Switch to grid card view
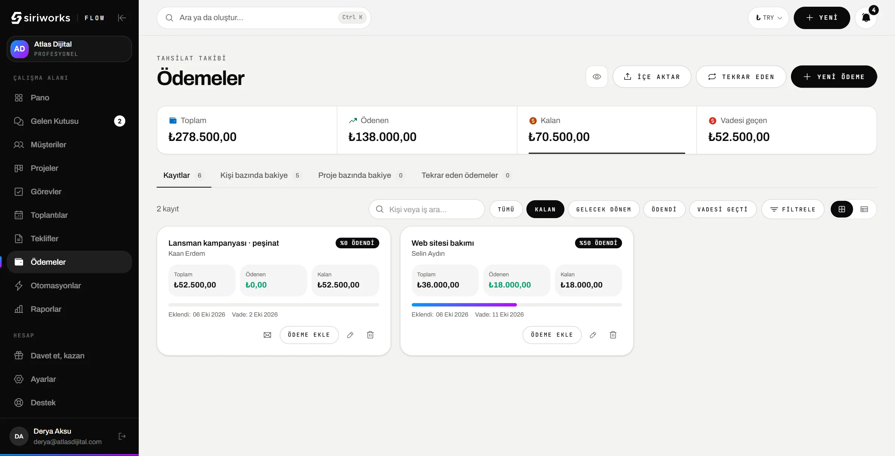895x456 pixels. 842,209
